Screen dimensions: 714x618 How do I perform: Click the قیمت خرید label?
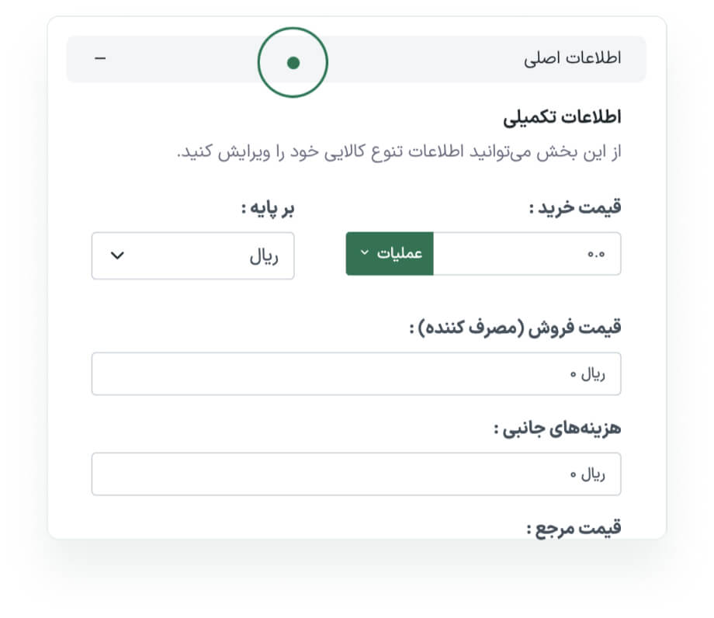click(574, 208)
